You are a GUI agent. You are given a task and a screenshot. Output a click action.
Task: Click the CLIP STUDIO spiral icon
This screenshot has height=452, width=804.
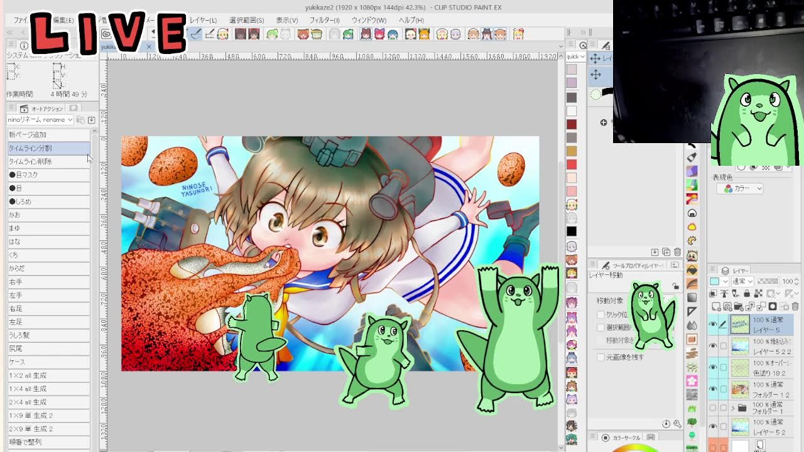(x=106, y=33)
